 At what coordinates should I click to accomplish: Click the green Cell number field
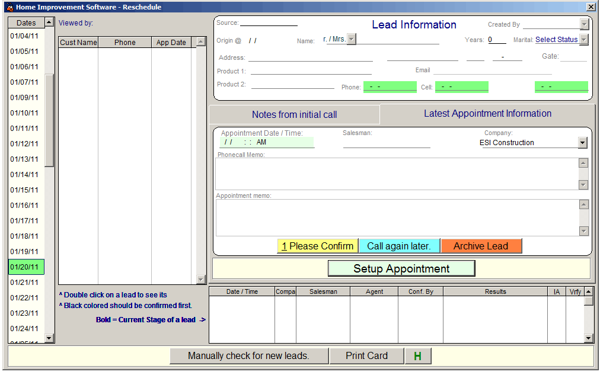click(462, 86)
